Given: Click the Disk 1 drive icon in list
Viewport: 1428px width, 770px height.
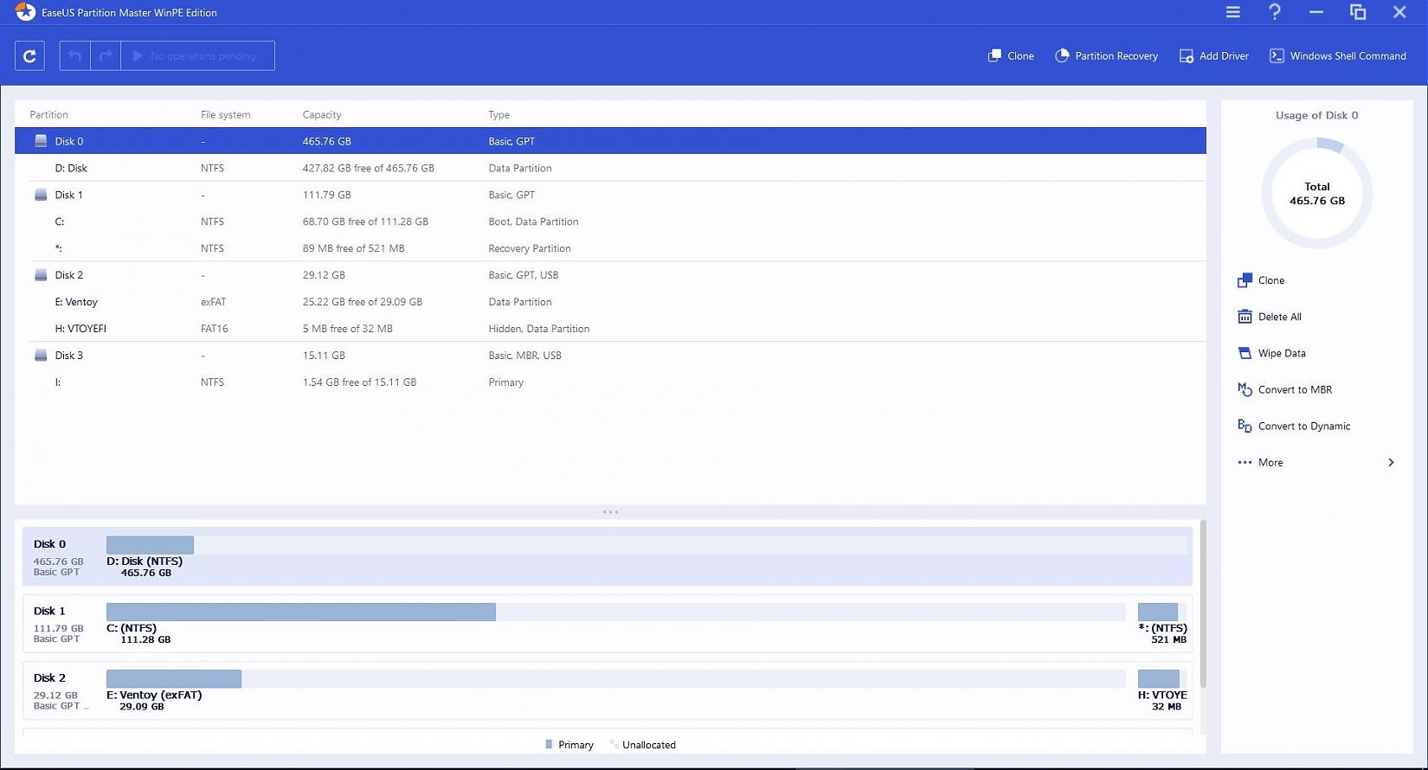Looking at the screenshot, I should [41, 195].
